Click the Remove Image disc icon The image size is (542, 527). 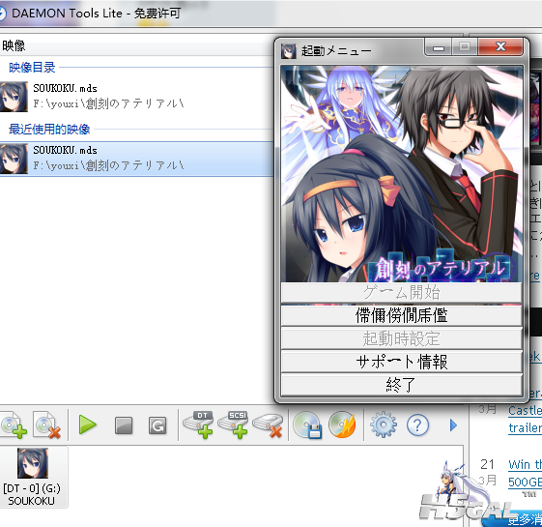point(47,425)
